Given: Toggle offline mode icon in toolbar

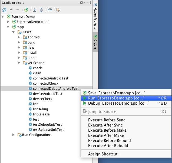Looking at the screenshot, I should (50, 10).
